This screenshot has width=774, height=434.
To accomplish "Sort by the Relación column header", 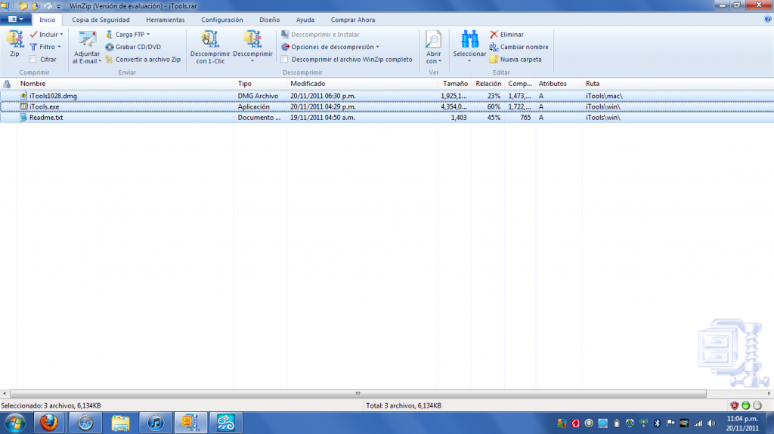I will (x=488, y=84).
